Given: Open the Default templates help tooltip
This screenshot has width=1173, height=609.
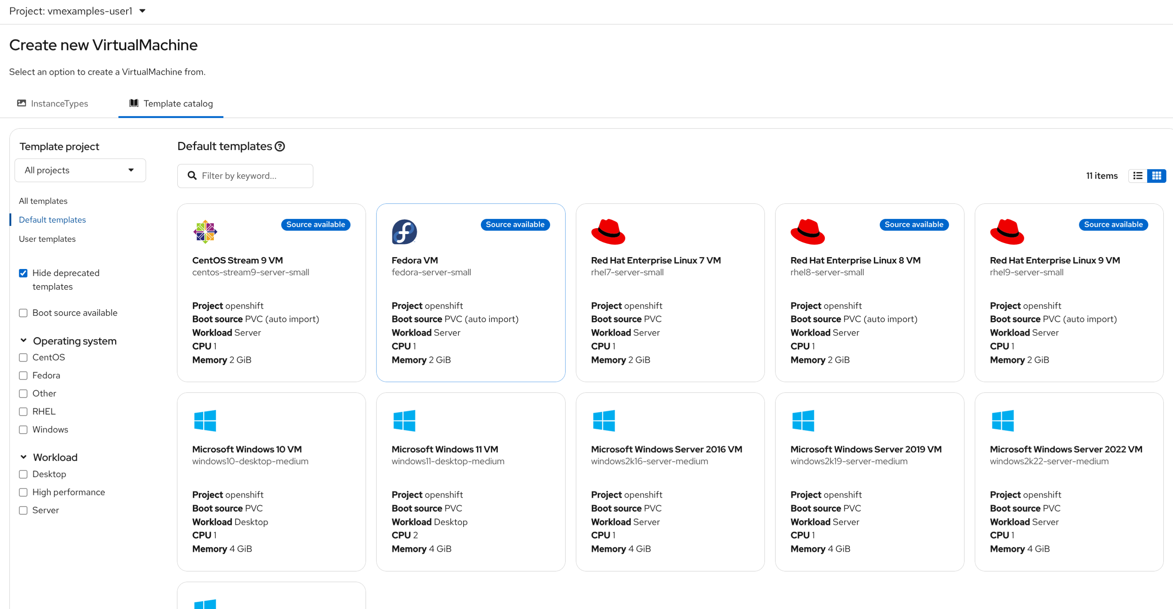Looking at the screenshot, I should click(x=280, y=146).
